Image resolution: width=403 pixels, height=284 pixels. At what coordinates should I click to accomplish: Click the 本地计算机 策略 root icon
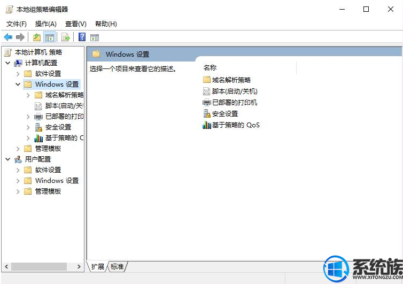pos(8,52)
